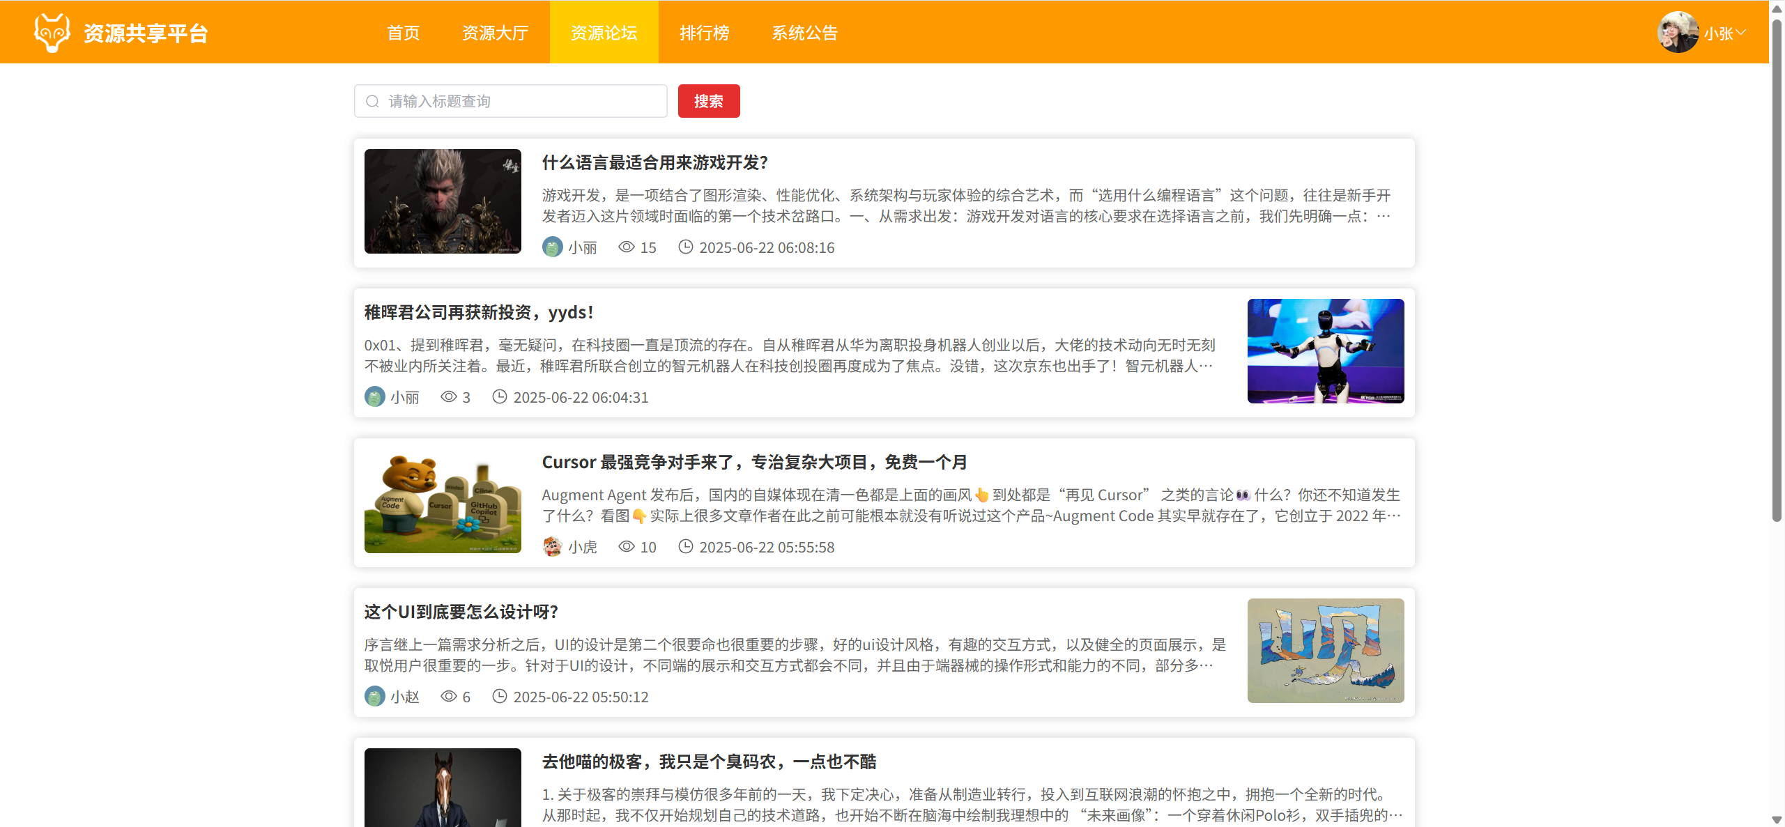The height and width of the screenshot is (827, 1785).
Task: Click 小虎's avatar icon on the Cursor post
Action: [x=553, y=547]
